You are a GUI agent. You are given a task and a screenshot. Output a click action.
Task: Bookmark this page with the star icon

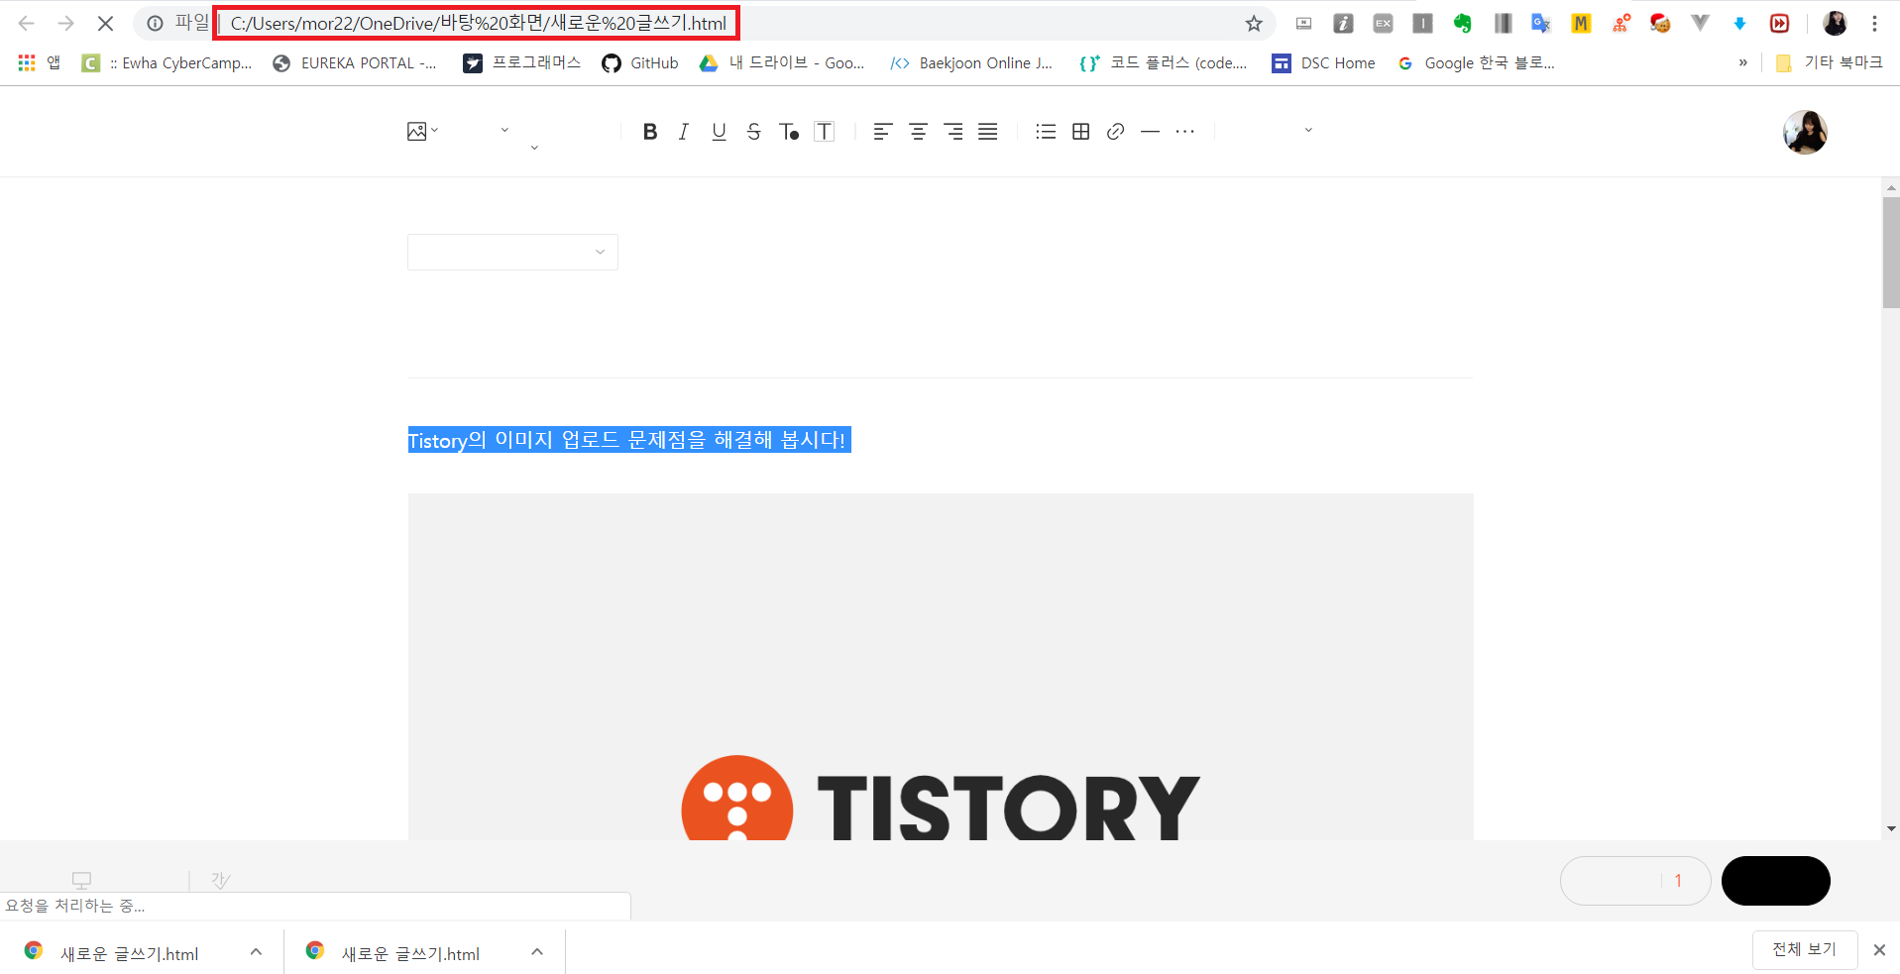click(1254, 23)
